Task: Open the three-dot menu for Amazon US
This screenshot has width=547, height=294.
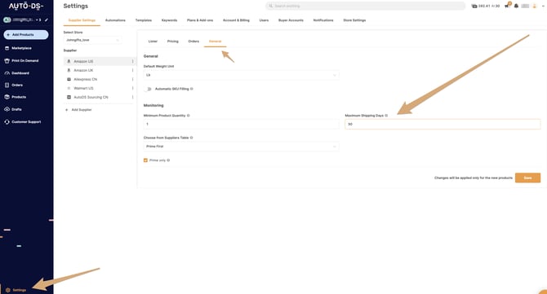Action: 132,61
